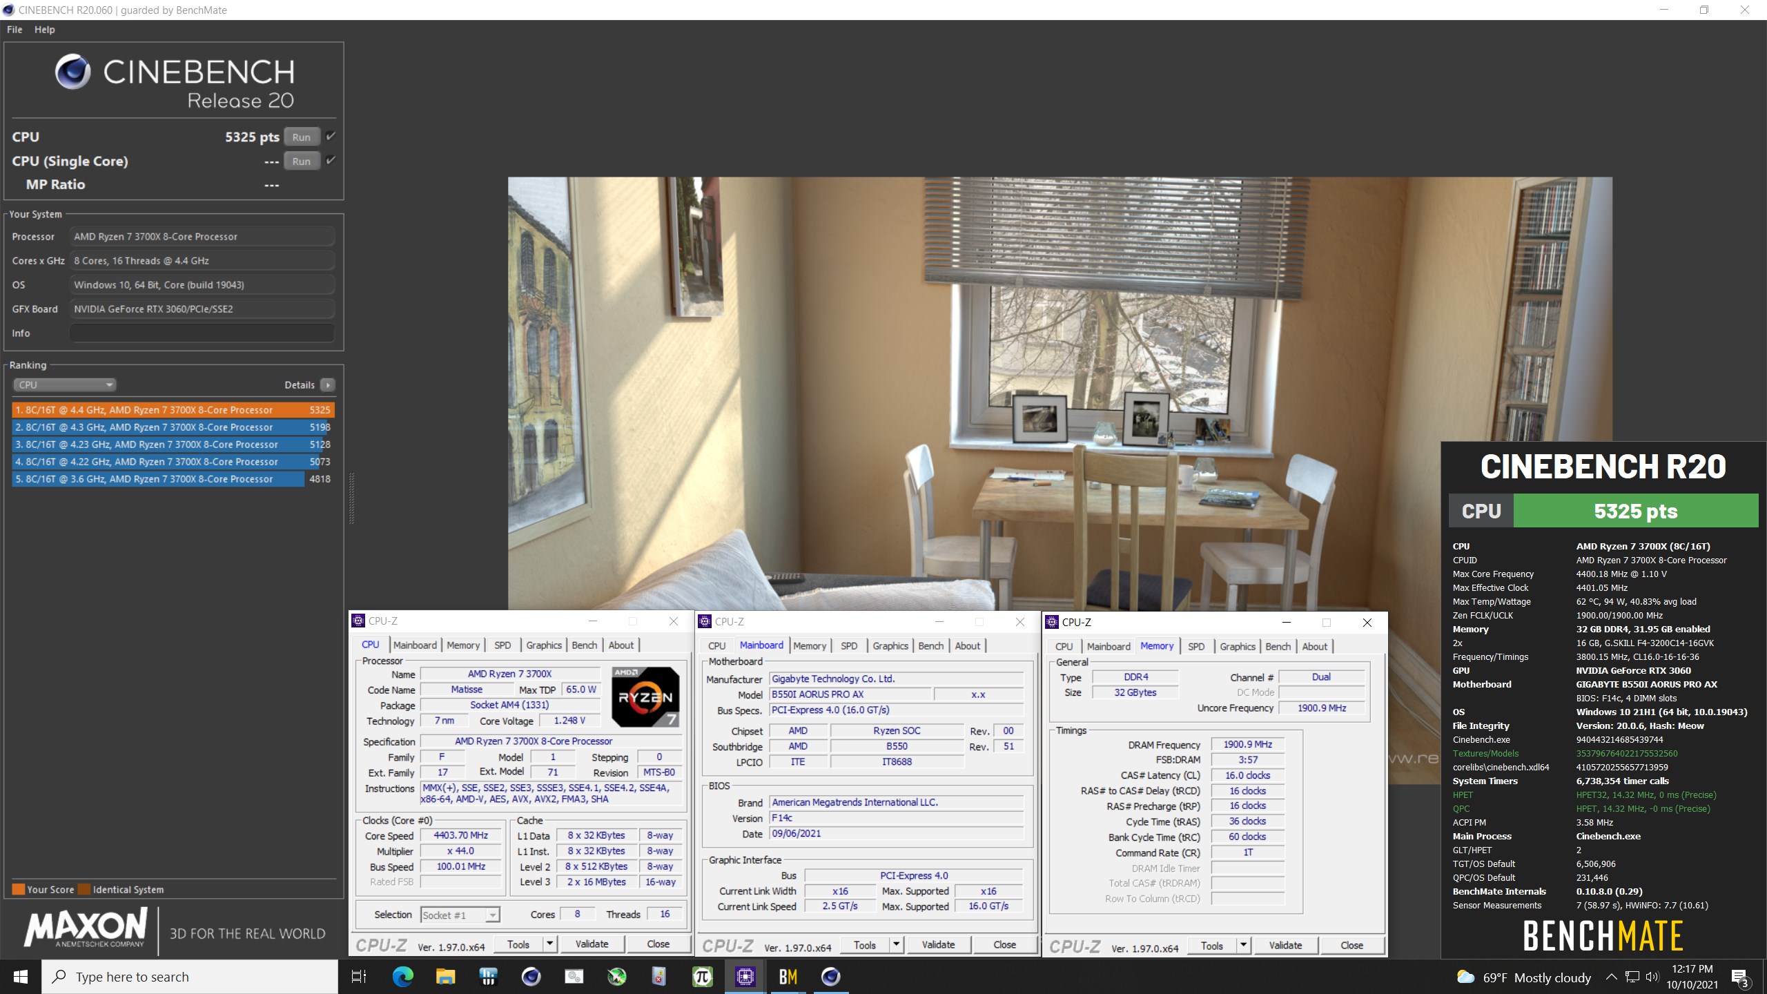The image size is (1767, 994).
Task: Click the CPU-Z title icon of the Mainboard window
Action: [705, 621]
